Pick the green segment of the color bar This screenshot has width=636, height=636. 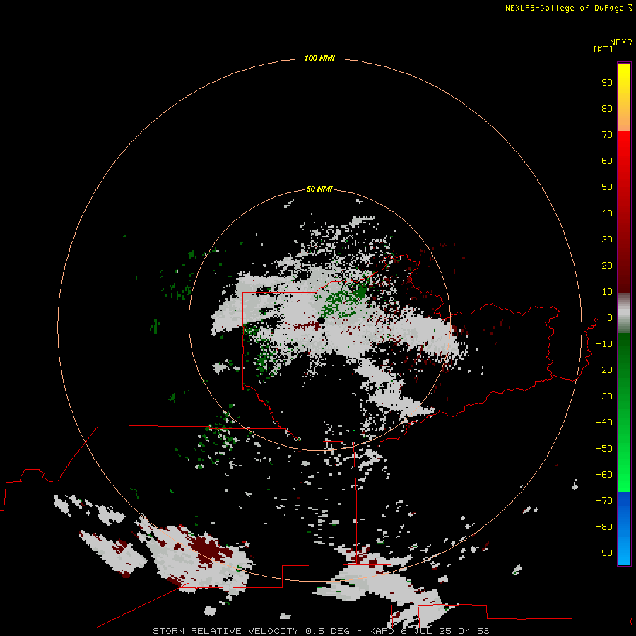coord(624,412)
